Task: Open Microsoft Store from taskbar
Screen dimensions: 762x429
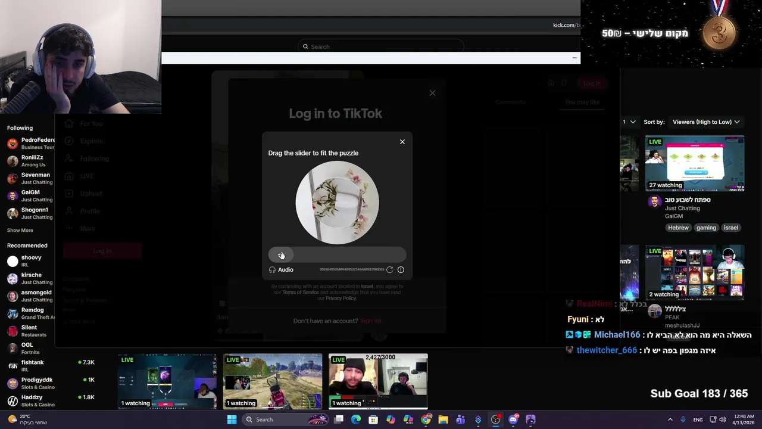Action: click(x=373, y=419)
